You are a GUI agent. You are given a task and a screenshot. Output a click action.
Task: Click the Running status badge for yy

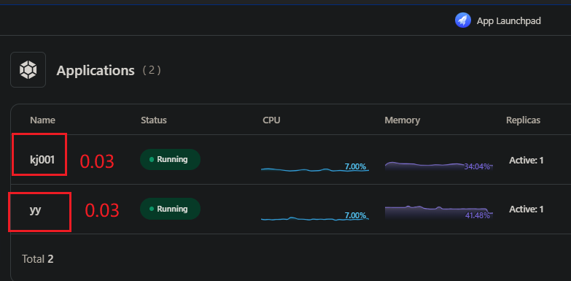[170, 209]
